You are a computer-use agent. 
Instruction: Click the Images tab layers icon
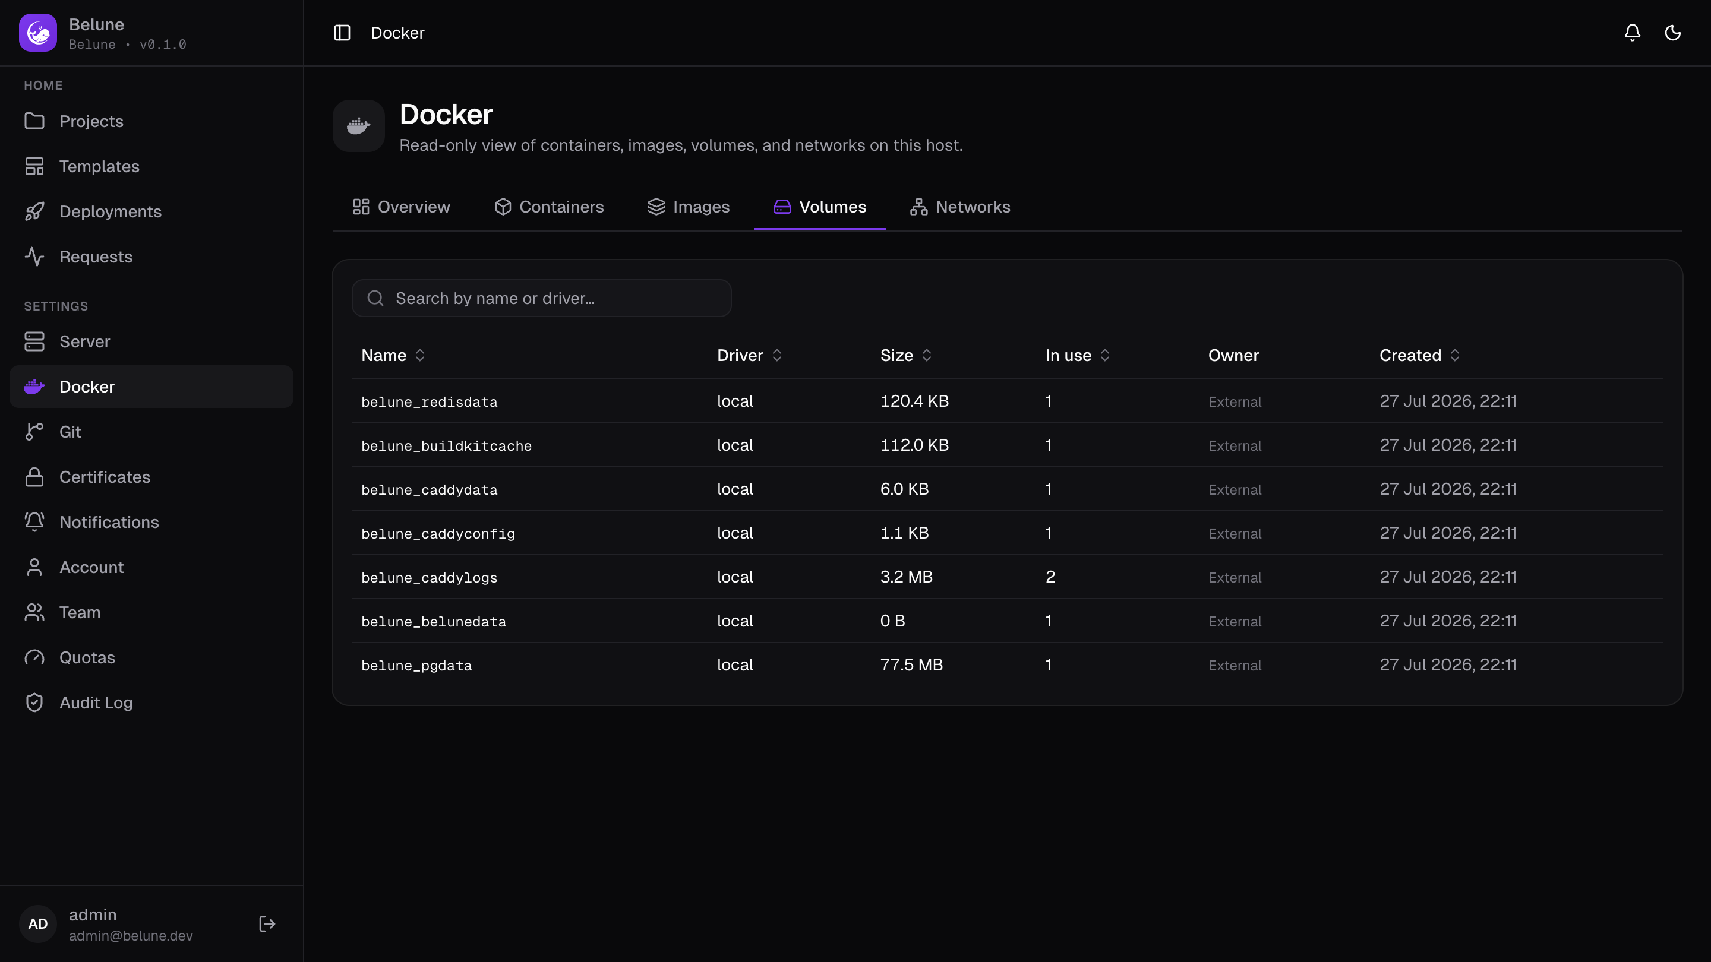pyautogui.click(x=656, y=207)
